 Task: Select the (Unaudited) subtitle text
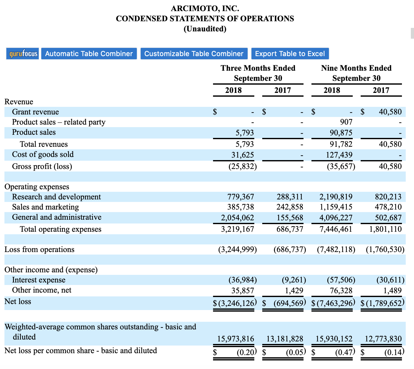click(205, 29)
